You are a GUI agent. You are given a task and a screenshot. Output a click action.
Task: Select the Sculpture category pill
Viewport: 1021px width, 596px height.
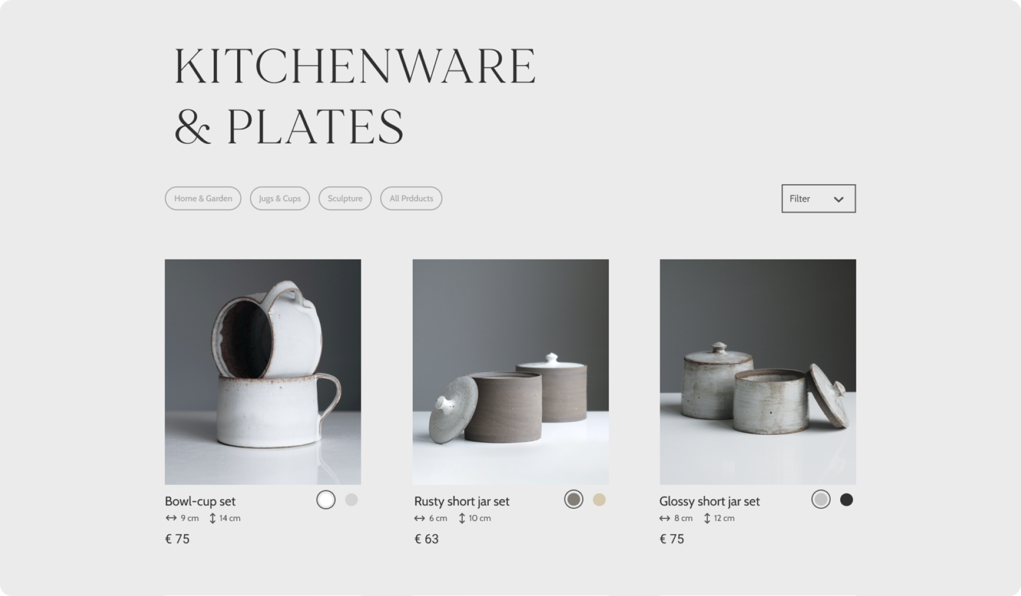coord(345,198)
